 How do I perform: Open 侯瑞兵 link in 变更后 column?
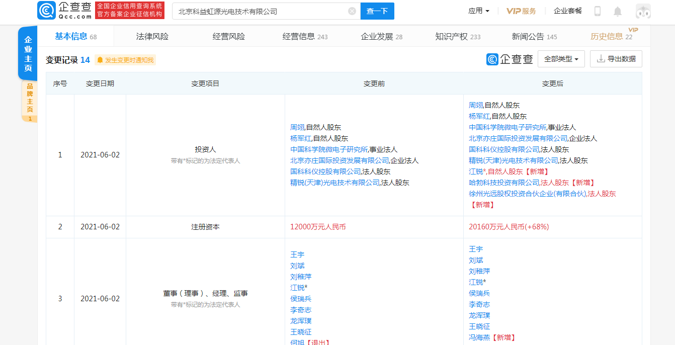coord(479,293)
